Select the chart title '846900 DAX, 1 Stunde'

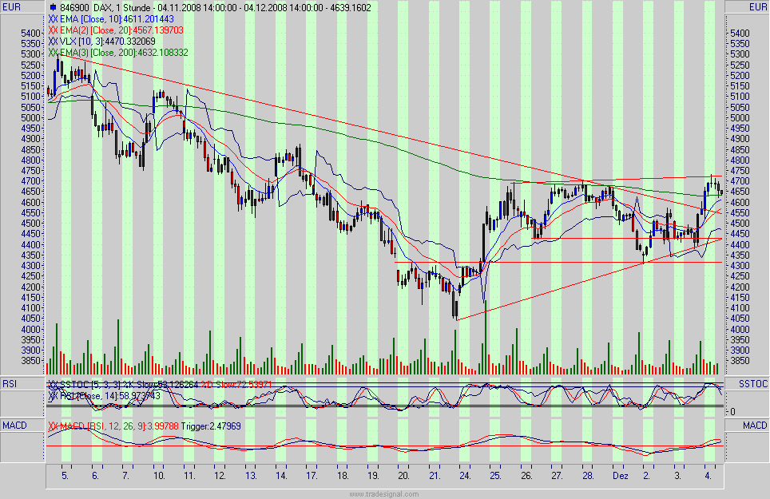click(105, 7)
